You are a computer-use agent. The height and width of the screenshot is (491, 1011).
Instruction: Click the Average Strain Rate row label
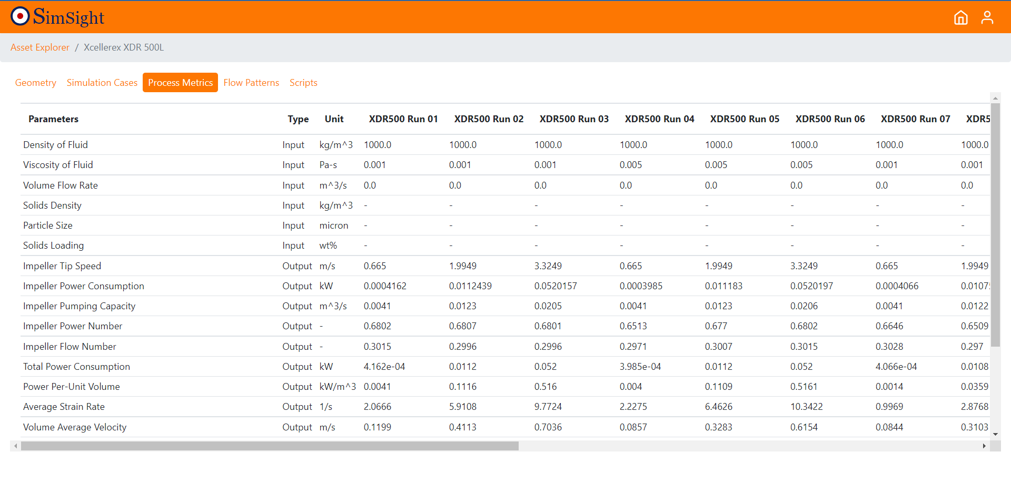[64, 406]
